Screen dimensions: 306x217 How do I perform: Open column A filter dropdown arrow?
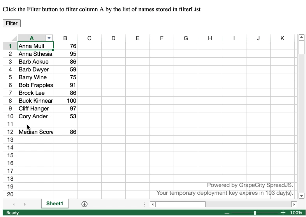tap(49, 38)
